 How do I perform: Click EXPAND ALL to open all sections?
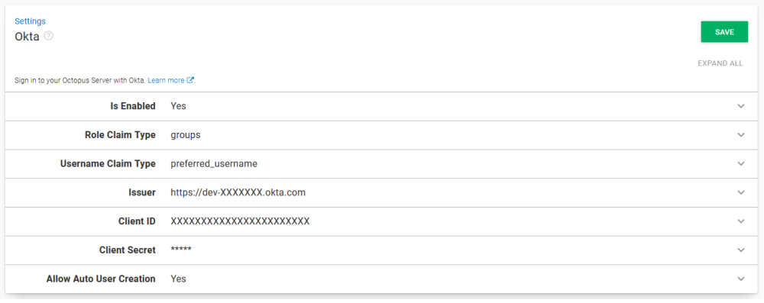(x=720, y=63)
